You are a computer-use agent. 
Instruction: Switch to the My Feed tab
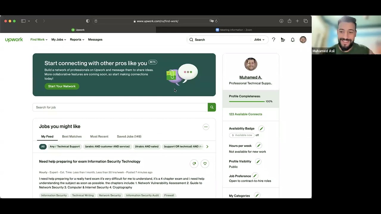pyautogui.click(x=47, y=136)
